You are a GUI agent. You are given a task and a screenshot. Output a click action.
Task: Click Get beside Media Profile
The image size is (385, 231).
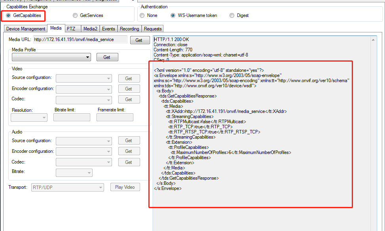click(107, 57)
